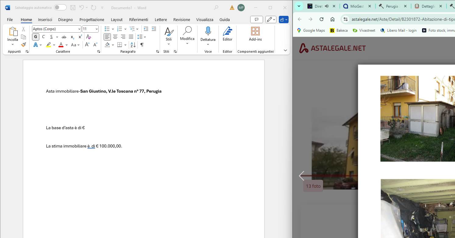455x238 pixels.
Task: Toggle the Salvataggio automatico switch
Action: pos(60,8)
